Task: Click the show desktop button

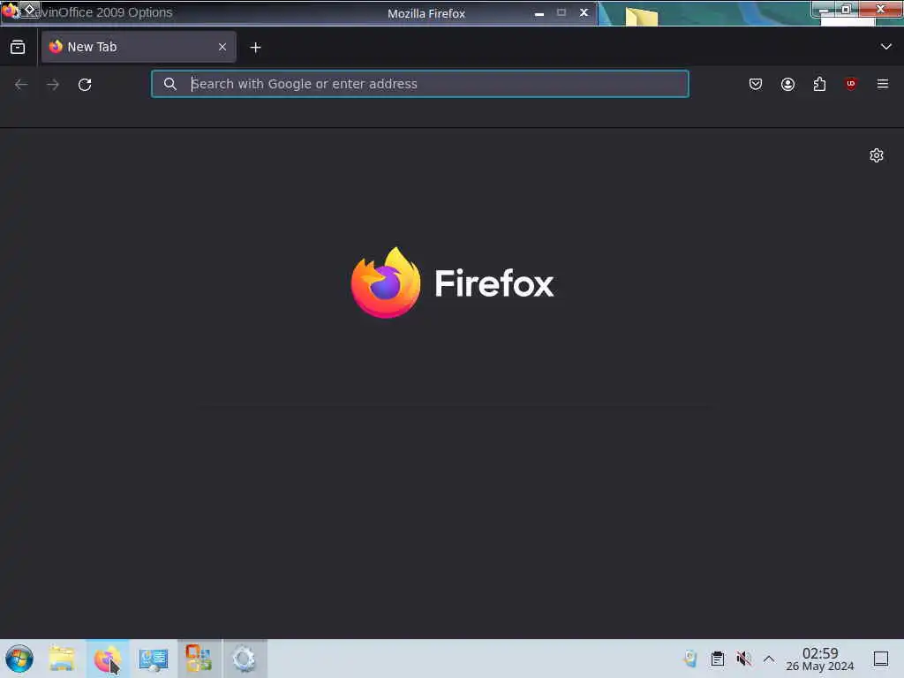Action: (881, 659)
